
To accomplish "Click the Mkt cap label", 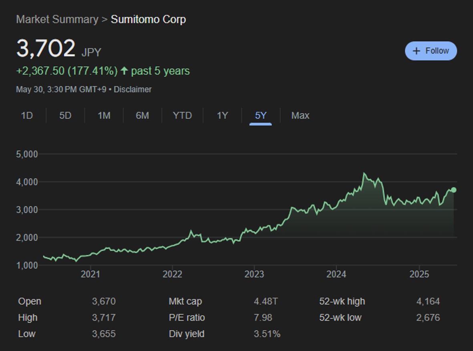I will click(185, 301).
